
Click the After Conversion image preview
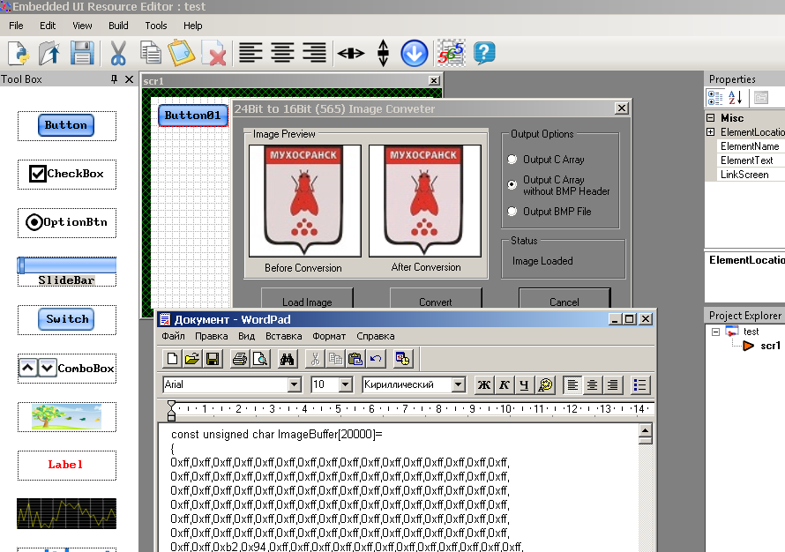[425, 201]
